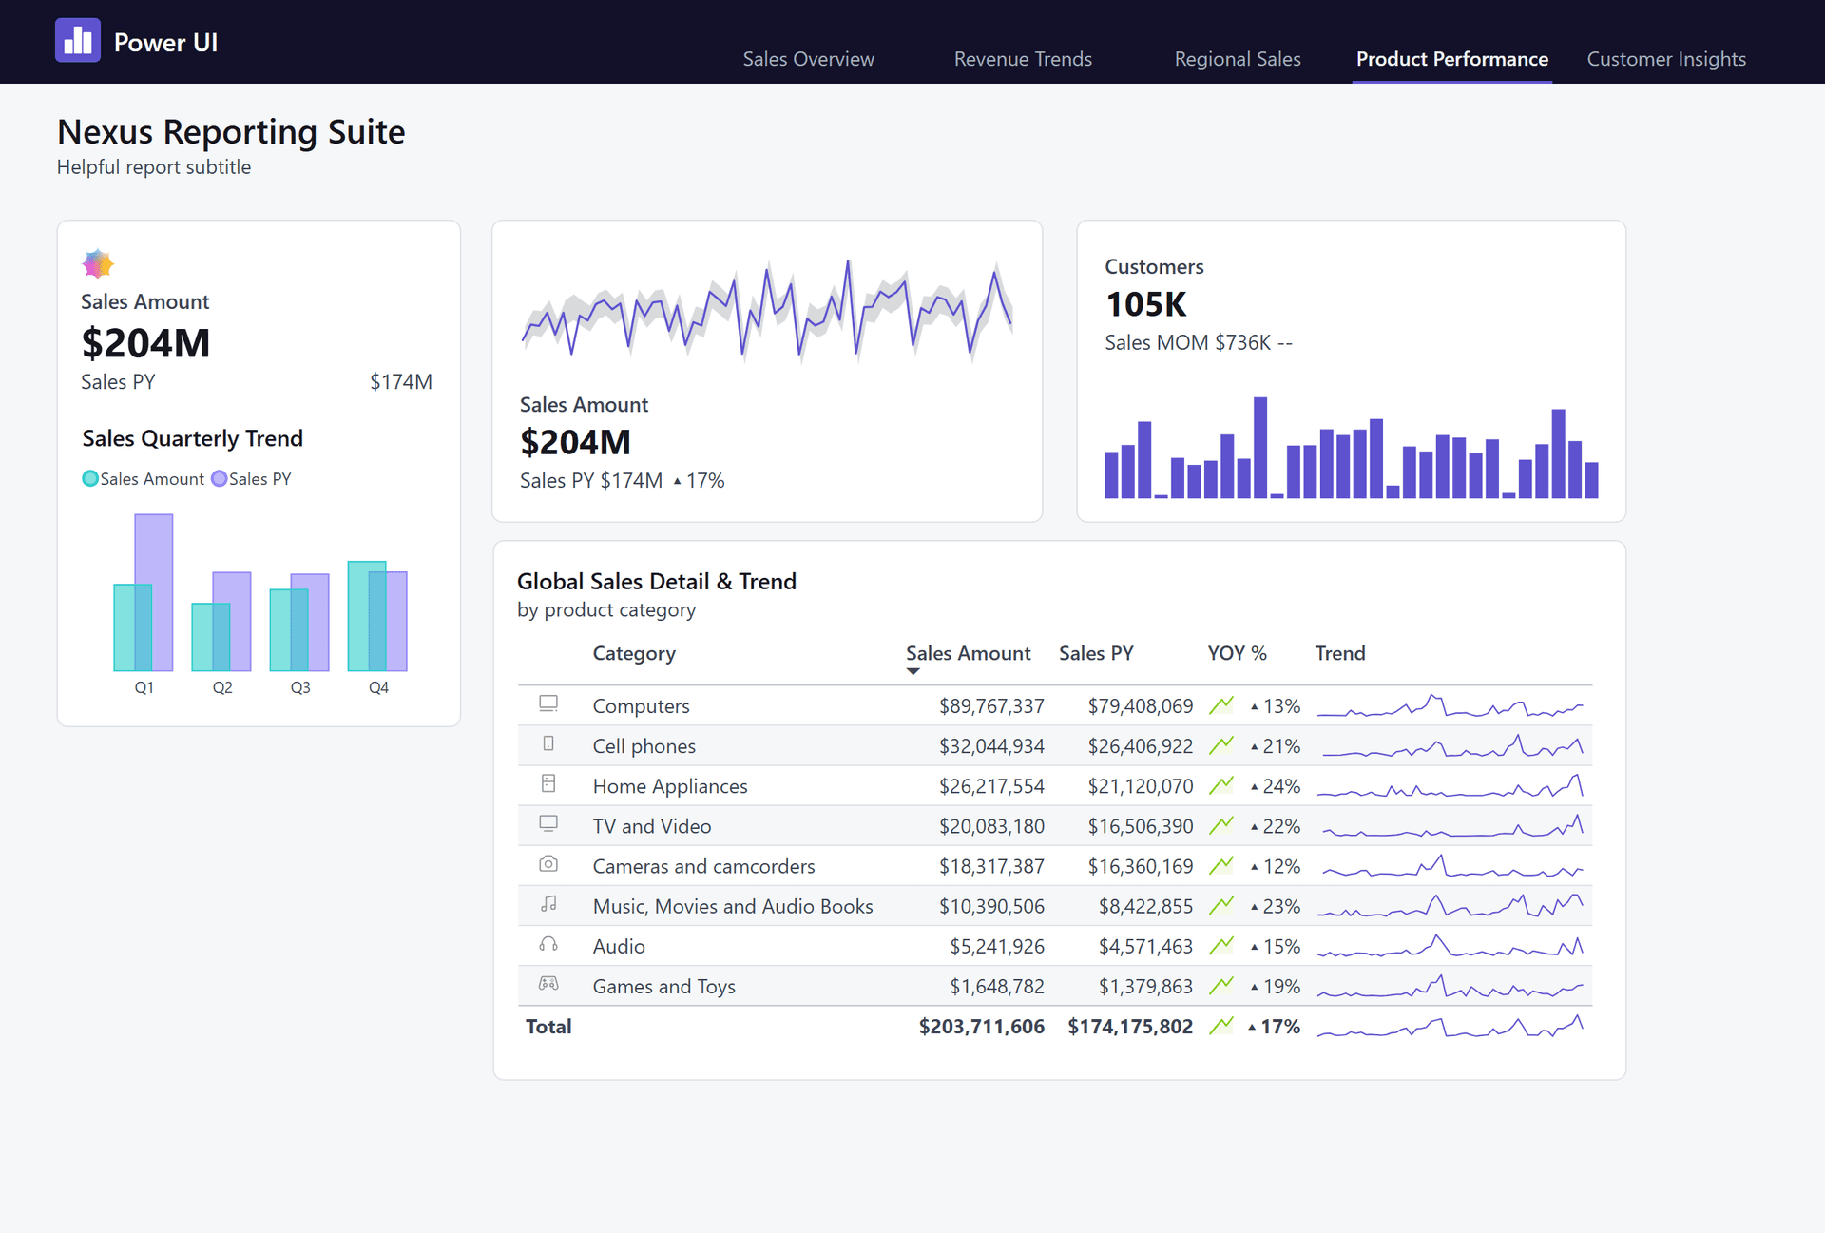The width and height of the screenshot is (1825, 1233).
Task: Click the star badge on Sales Amount card
Action: coord(98,263)
